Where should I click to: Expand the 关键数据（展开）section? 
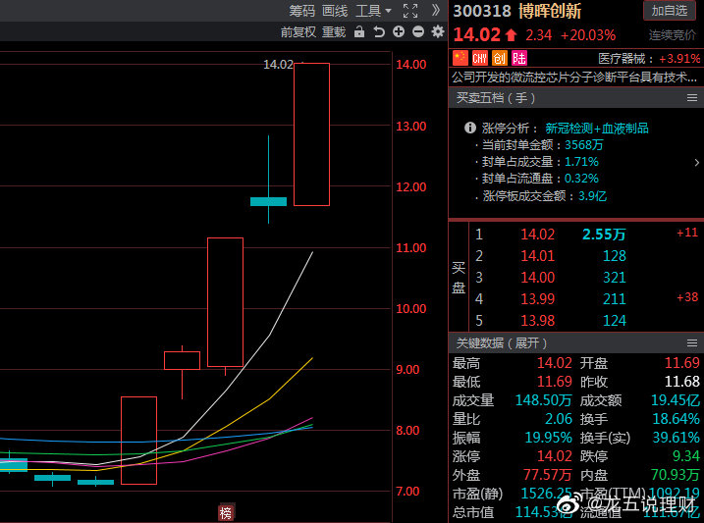(x=502, y=343)
